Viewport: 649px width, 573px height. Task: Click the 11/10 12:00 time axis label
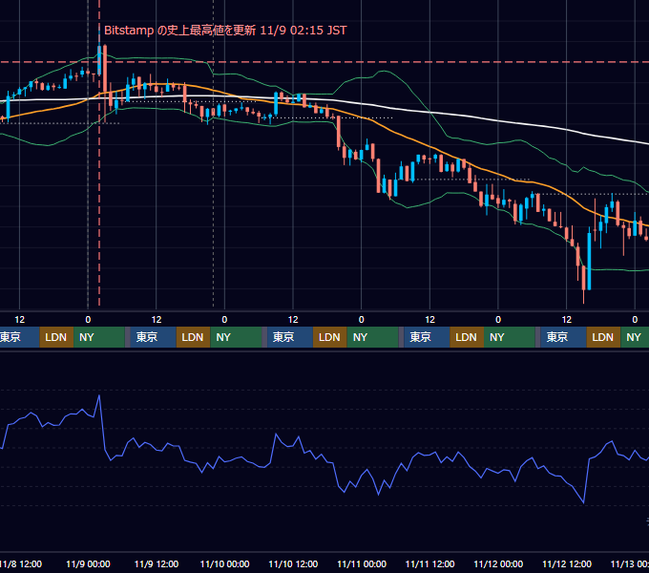click(x=293, y=563)
